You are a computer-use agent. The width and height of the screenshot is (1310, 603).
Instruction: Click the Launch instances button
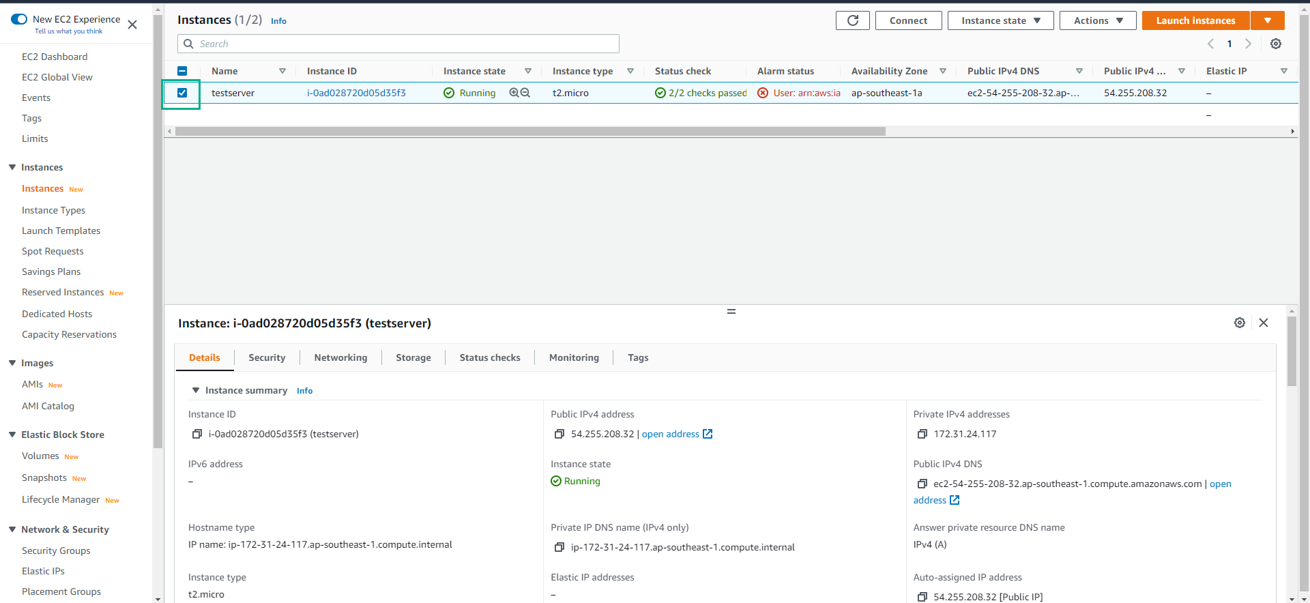pos(1195,20)
